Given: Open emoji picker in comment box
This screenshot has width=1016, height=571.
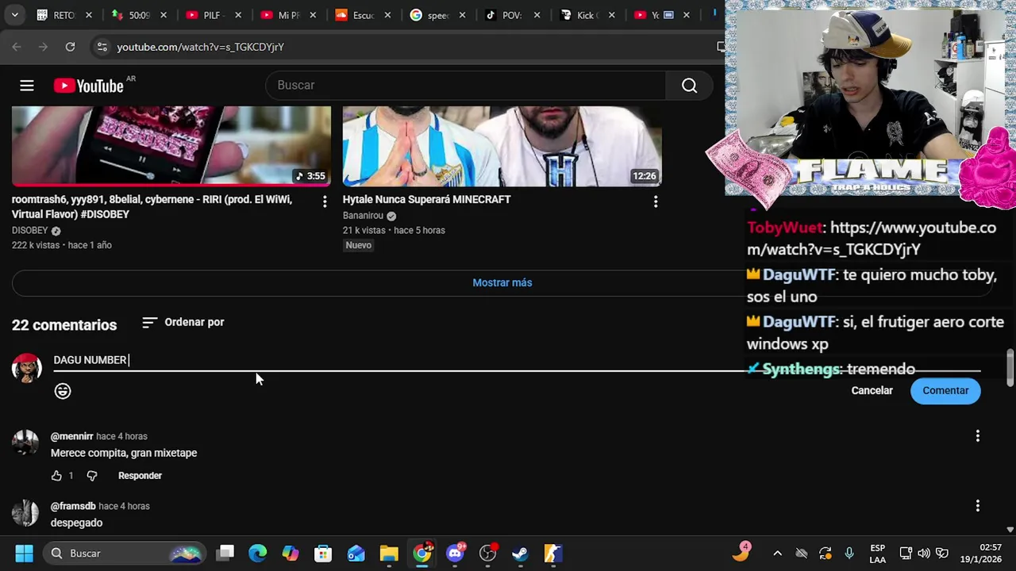Looking at the screenshot, I should pyautogui.click(x=63, y=391).
